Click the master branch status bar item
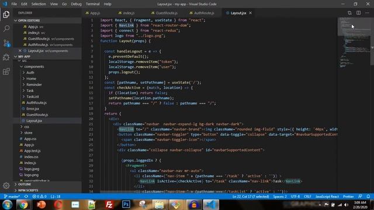Image resolution: width=374 pixels, height=210 pixels. [x=12, y=197]
